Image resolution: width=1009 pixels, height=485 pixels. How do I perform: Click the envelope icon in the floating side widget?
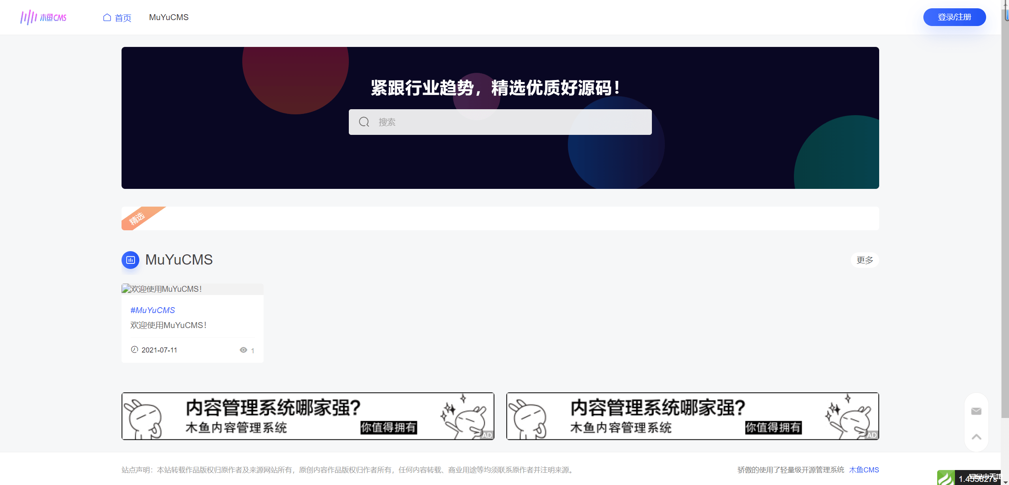(x=975, y=411)
